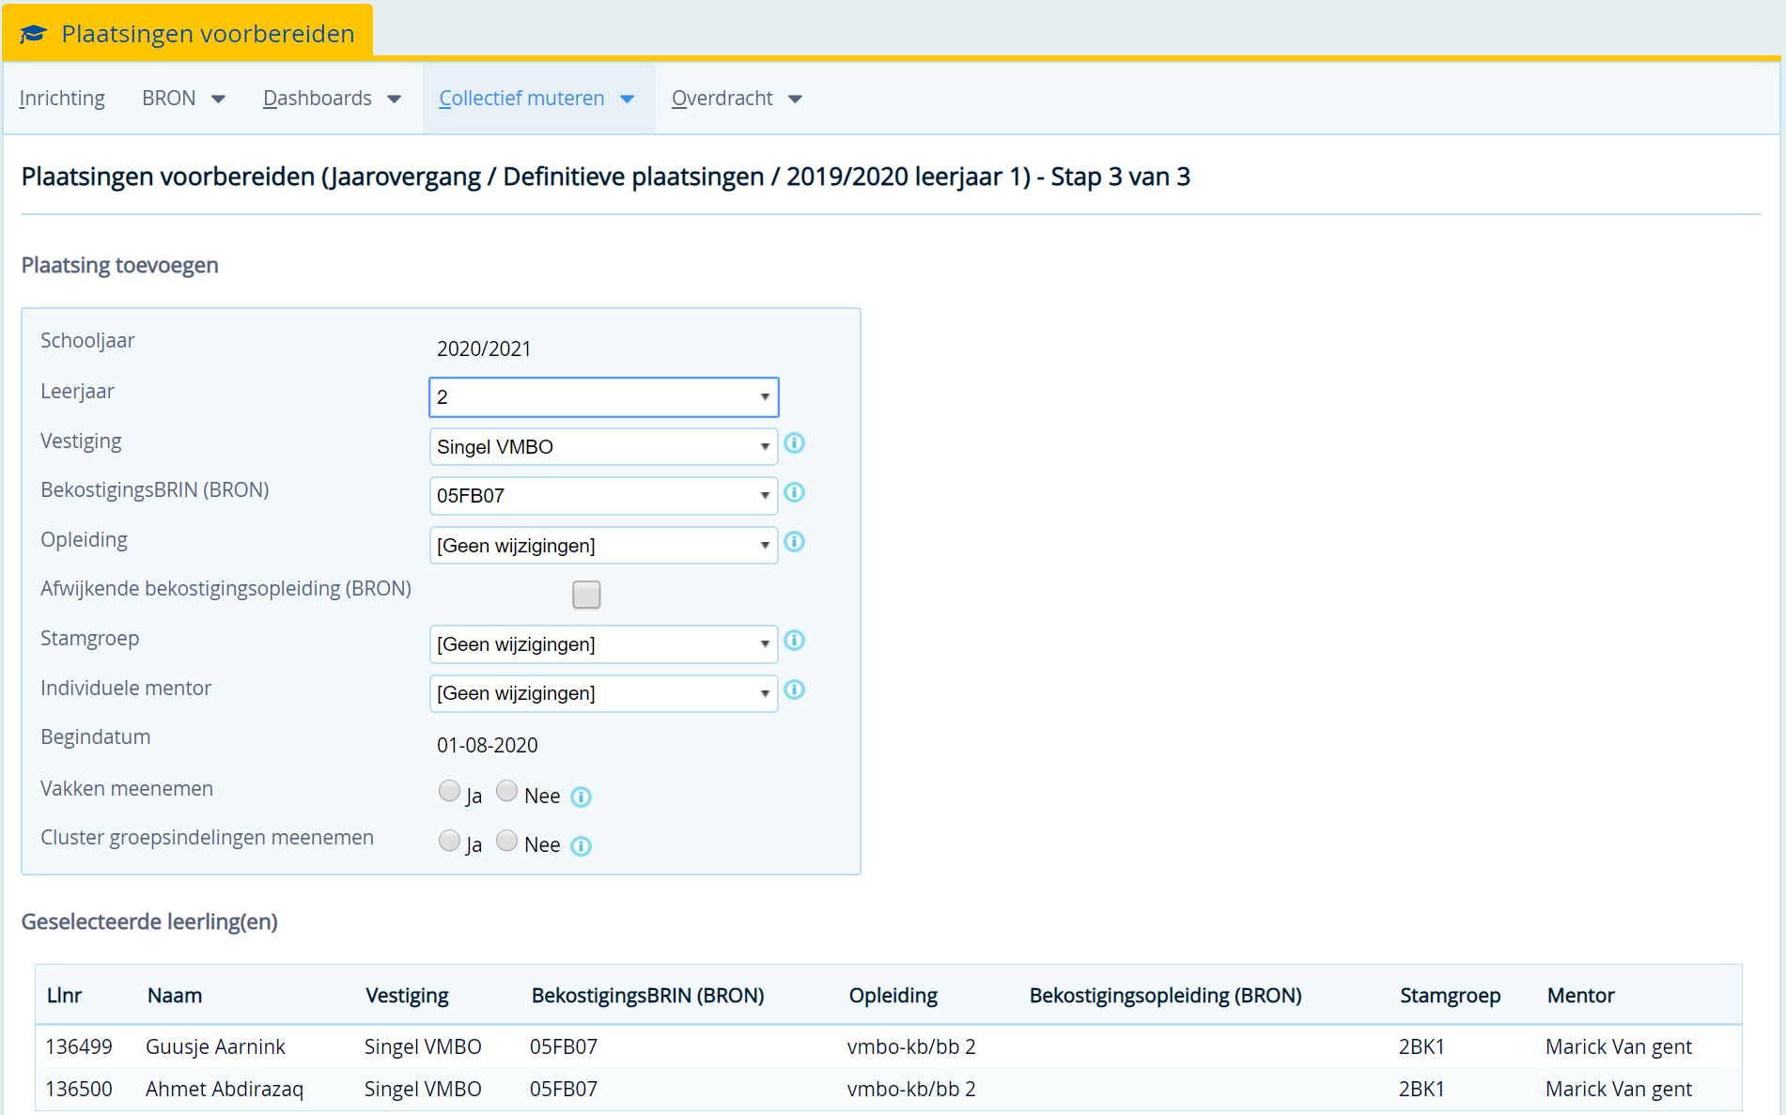Click Begindatum value 01-08-2020
This screenshot has height=1115, width=1786.
pyautogui.click(x=488, y=746)
